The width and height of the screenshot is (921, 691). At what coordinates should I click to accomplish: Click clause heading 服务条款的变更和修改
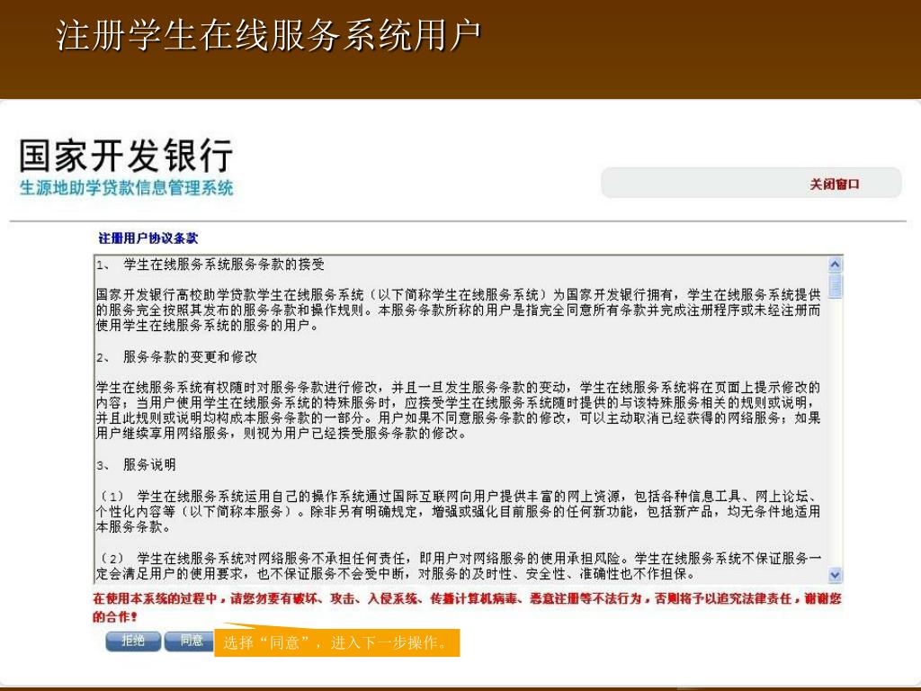coord(190,356)
